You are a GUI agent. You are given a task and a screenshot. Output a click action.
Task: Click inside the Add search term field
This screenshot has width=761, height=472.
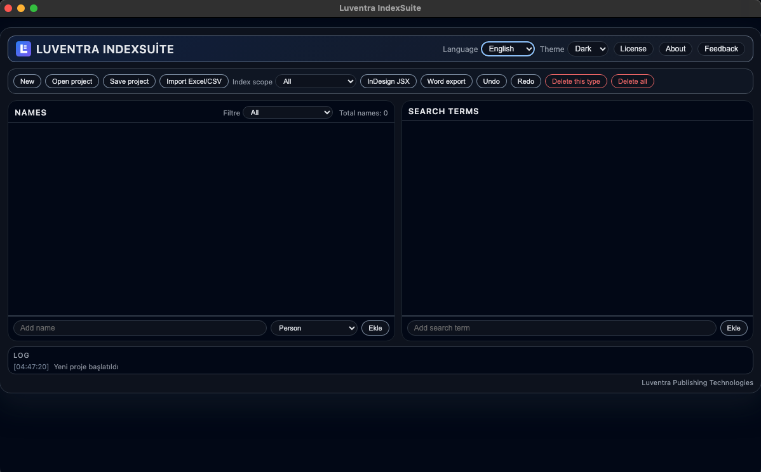point(562,328)
